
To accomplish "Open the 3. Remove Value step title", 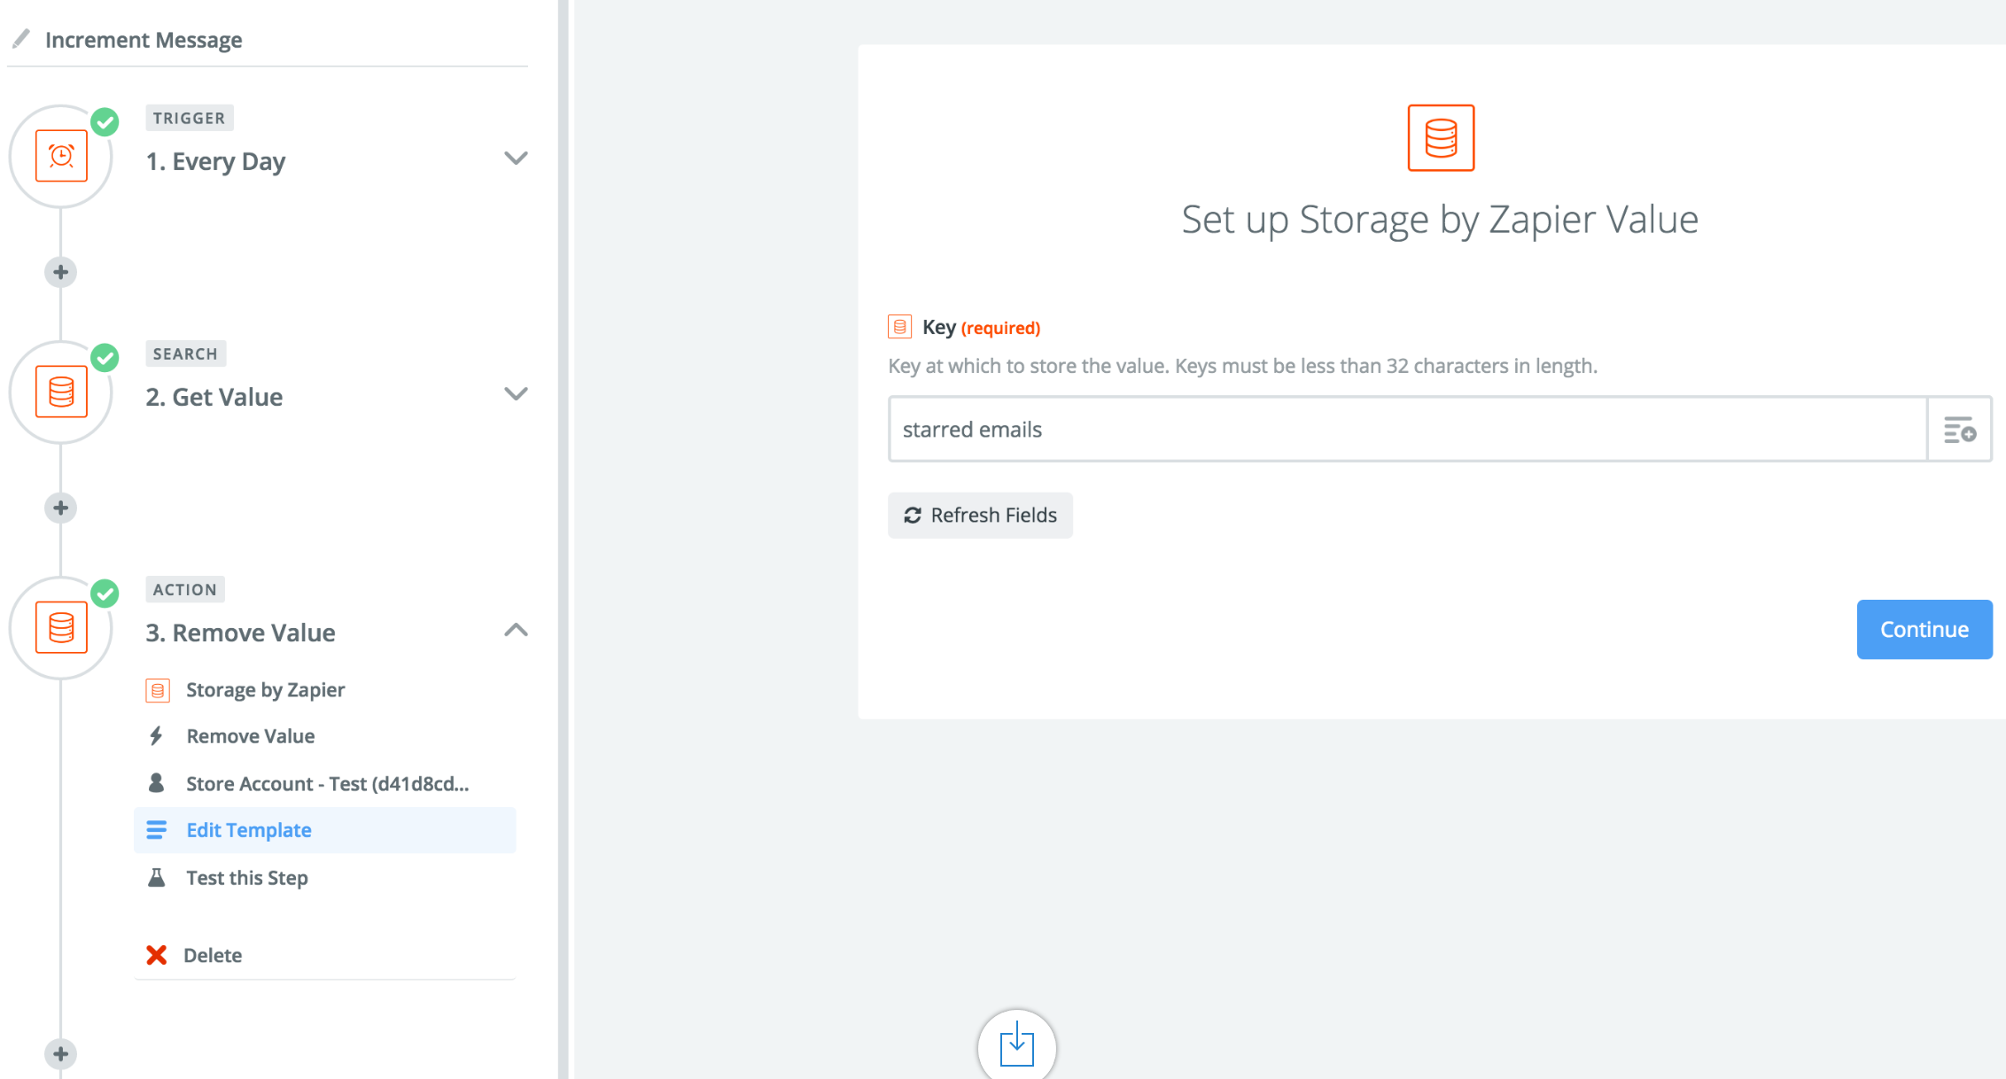I will coord(241,633).
